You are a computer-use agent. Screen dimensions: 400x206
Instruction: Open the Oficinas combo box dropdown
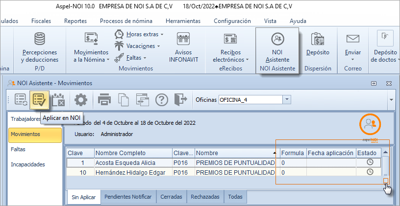click(287, 100)
